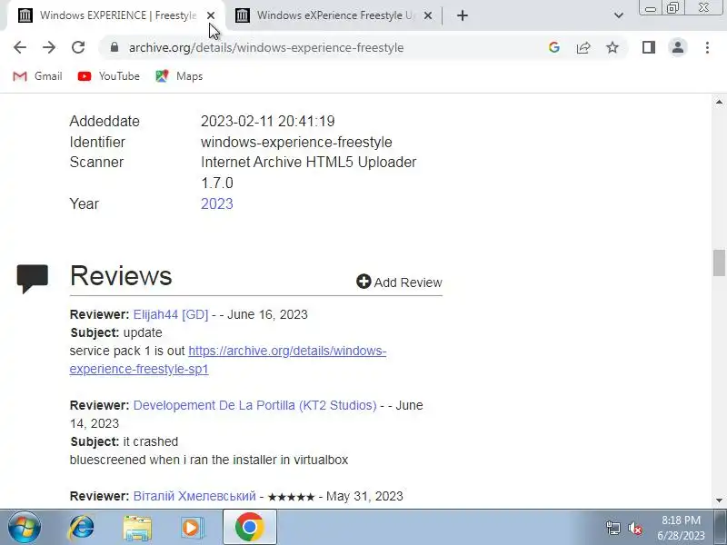Bookmark this page with star icon
Viewport: 727px width, 545px height.
pyautogui.click(x=612, y=47)
